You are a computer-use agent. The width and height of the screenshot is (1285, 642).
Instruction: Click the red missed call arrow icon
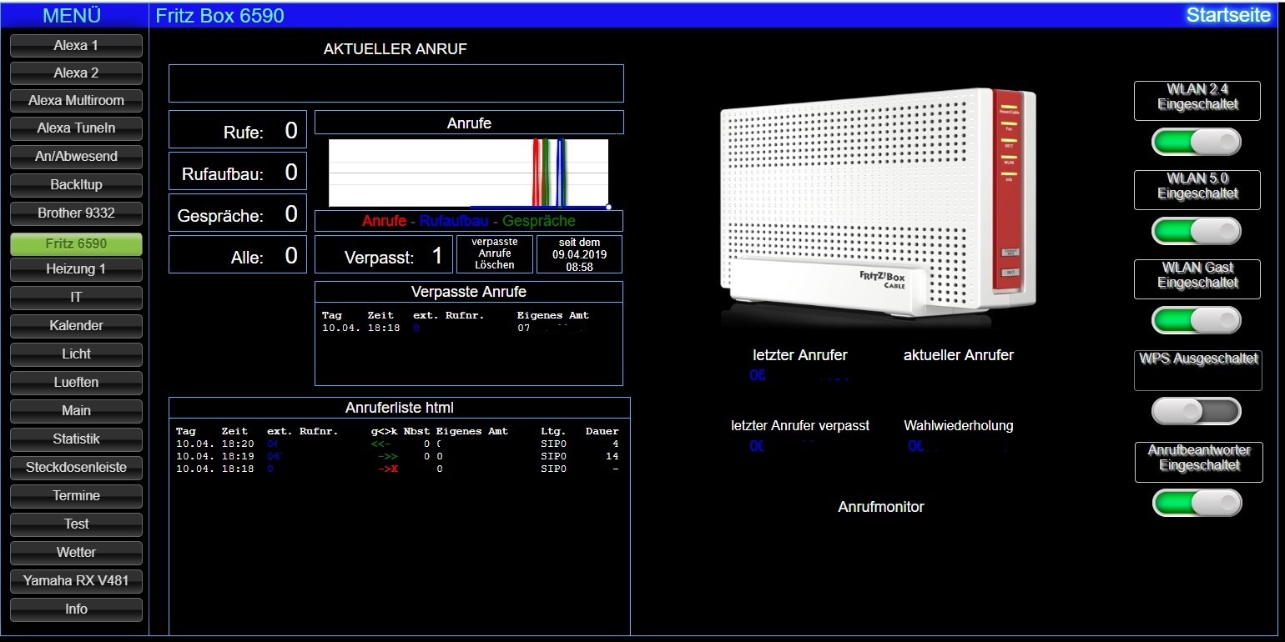pyautogui.click(x=387, y=469)
